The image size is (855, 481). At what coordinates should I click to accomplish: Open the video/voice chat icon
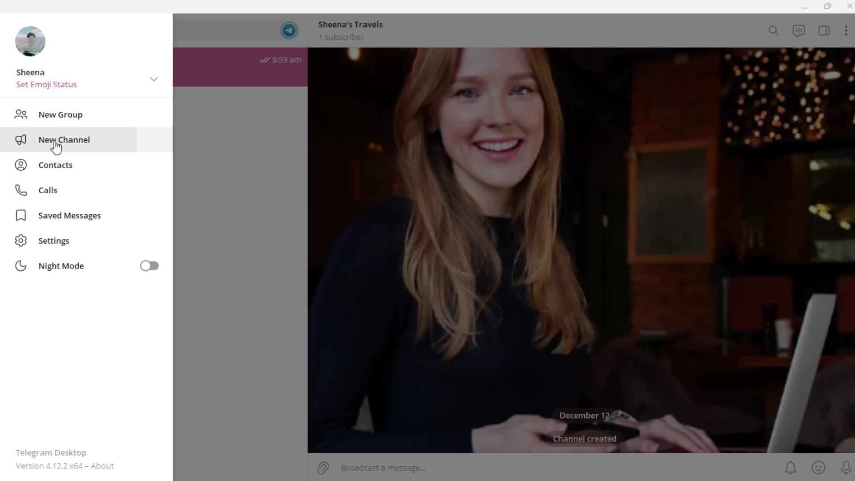(x=798, y=31)
